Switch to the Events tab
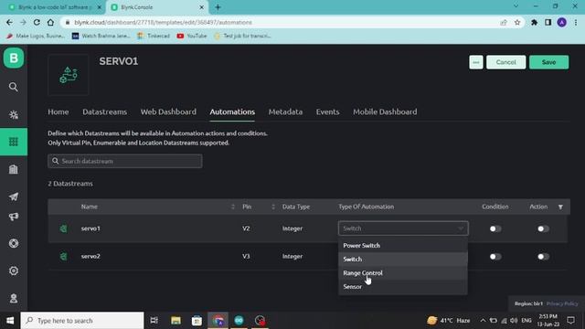This screenshot has height=329, width=585. coord(327,111)
